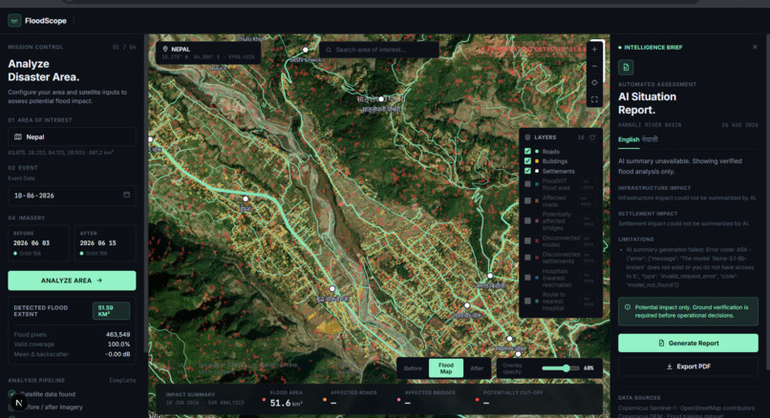
Task: Click the location pin icon beside NEPAL
Action: click(165, 49)
